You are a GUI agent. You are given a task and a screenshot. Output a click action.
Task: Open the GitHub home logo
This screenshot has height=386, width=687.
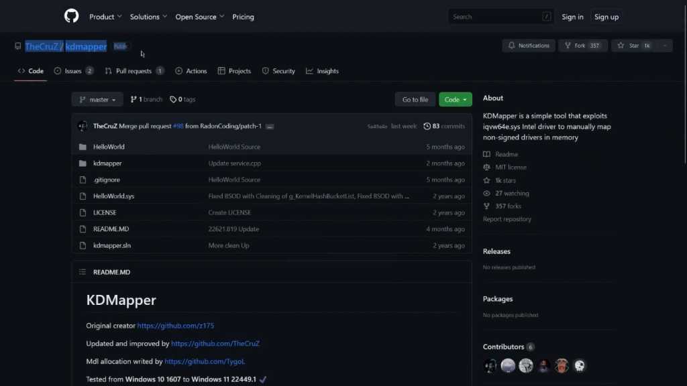pos(71,16)
